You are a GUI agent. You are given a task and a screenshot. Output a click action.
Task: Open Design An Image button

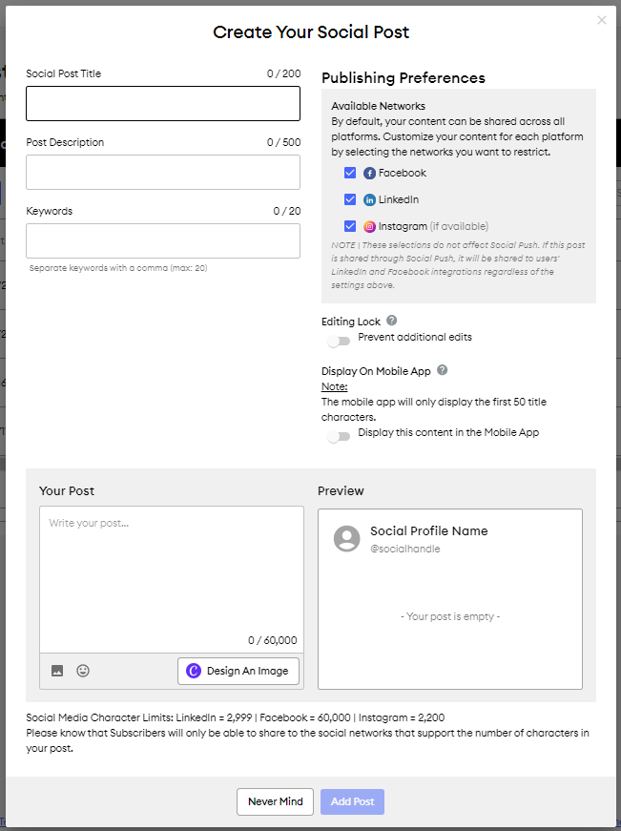coord(238,671)
